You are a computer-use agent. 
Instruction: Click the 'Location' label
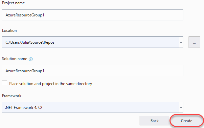tap(10, 31)
